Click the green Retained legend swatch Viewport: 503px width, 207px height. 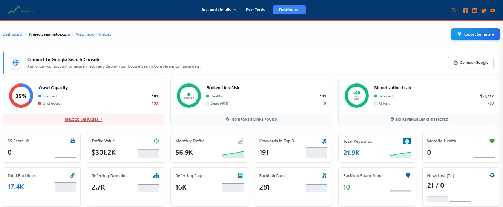click(376, 96)
